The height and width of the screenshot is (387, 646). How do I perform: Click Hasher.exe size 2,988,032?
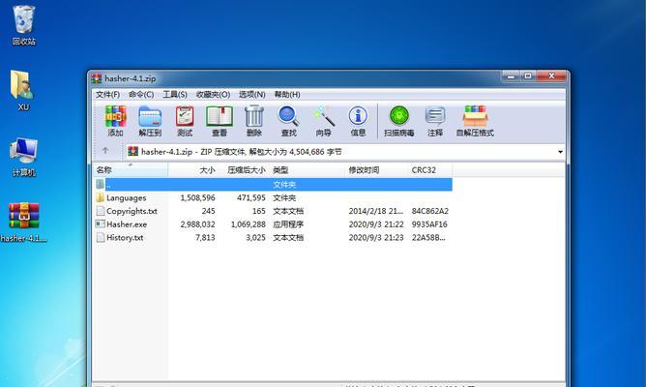click(x=197, y=224)
